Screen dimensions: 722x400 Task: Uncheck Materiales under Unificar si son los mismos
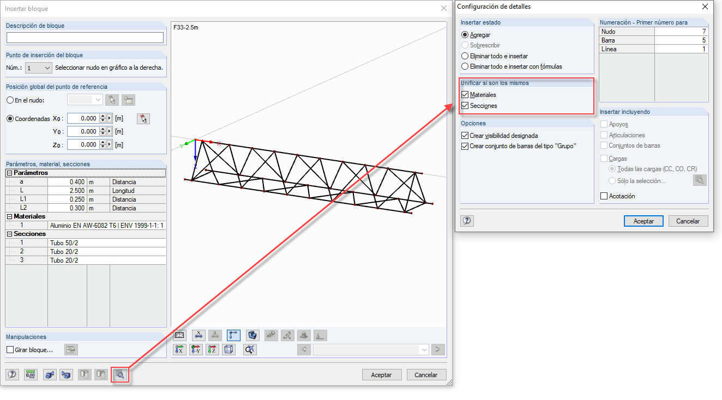click(x=466, y=94)
